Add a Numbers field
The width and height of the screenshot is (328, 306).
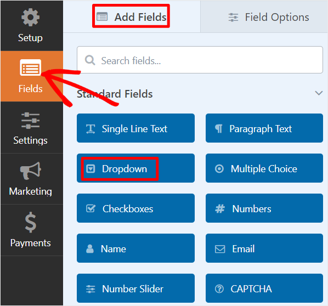264,208
